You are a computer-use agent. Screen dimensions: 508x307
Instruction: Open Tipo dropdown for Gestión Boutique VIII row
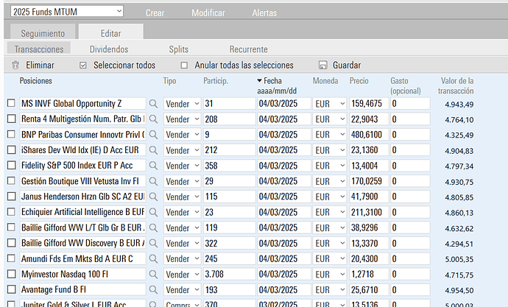(182, 181)
